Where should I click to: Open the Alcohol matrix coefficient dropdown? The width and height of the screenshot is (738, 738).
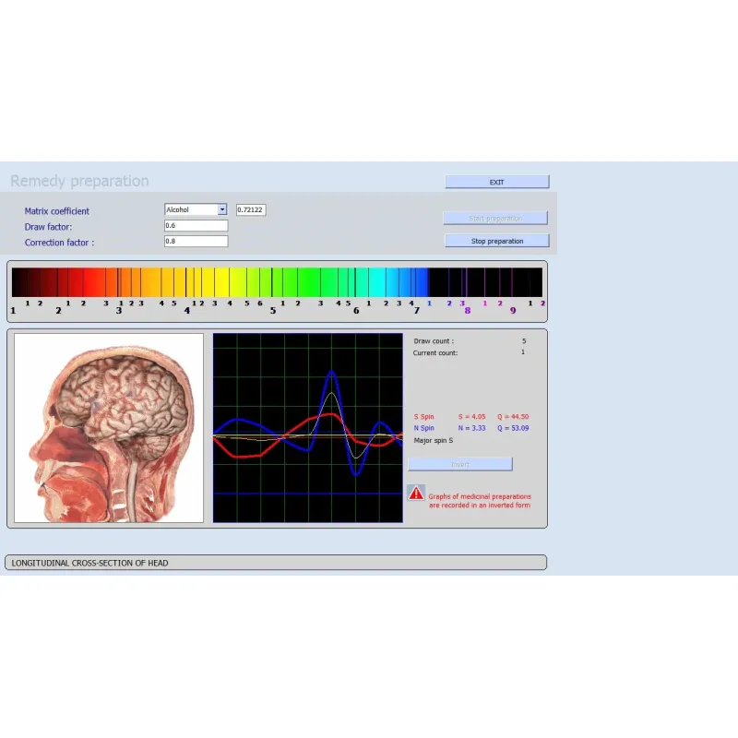click(x=221, y=209)
